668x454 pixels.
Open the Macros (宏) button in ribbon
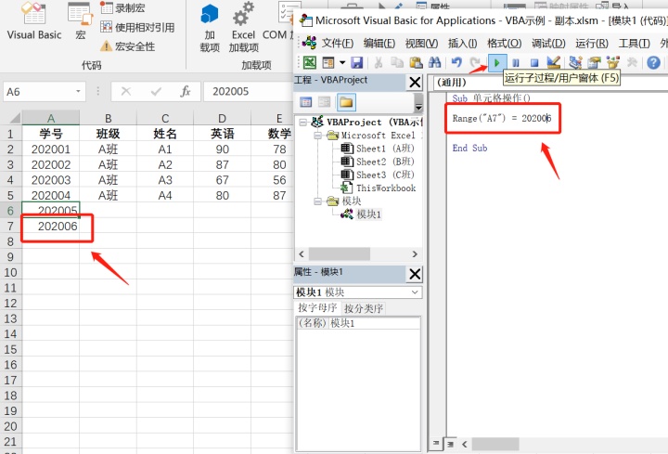[x=81, y=21]
